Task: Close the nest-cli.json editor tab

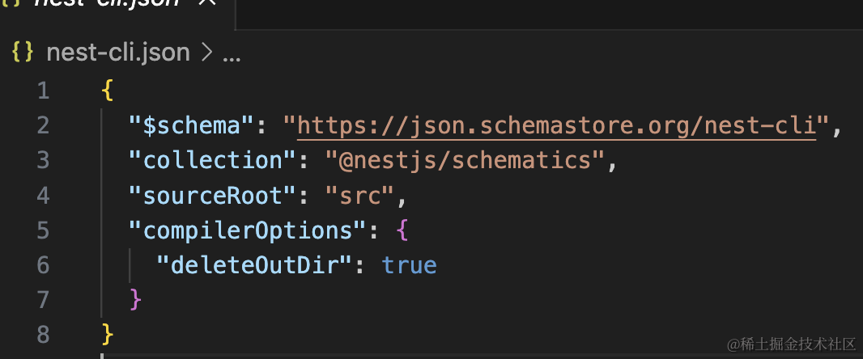Action: coord(207,3)
